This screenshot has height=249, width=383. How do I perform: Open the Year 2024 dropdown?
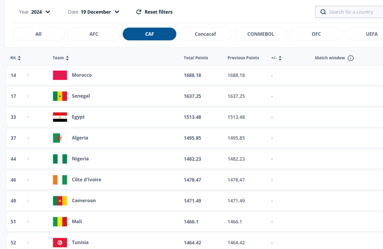(x=35, y=12)
